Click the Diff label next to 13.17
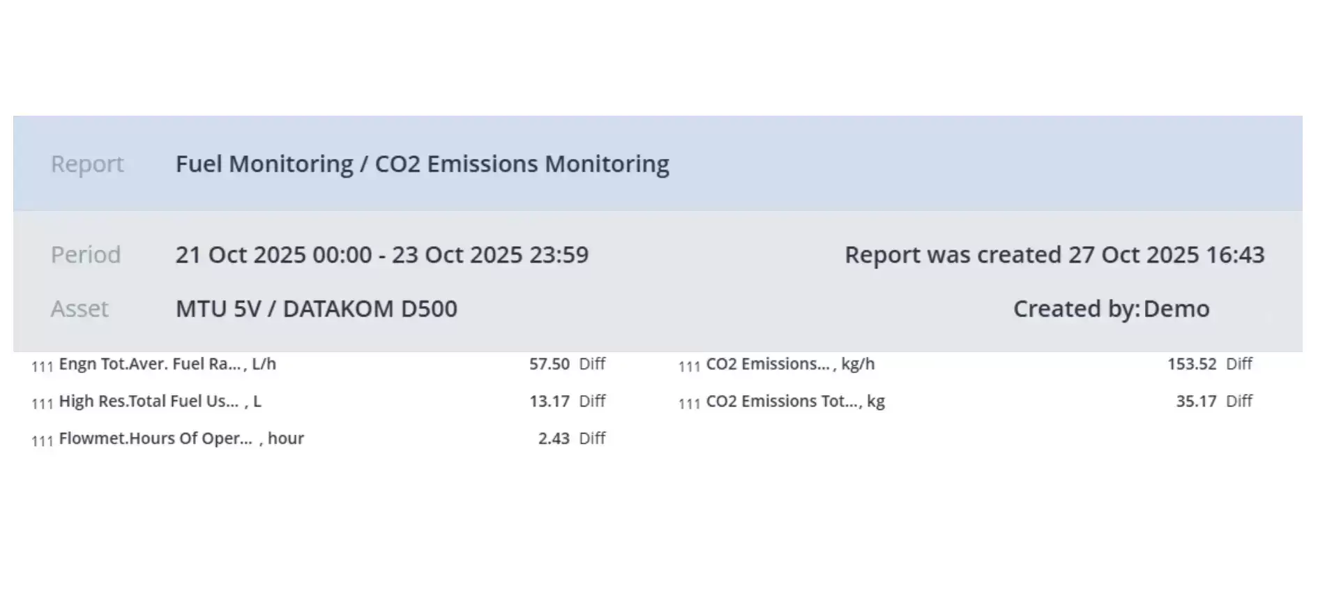Image resolution: width=1325 pixels, height=594 pixels. point(592,401)
